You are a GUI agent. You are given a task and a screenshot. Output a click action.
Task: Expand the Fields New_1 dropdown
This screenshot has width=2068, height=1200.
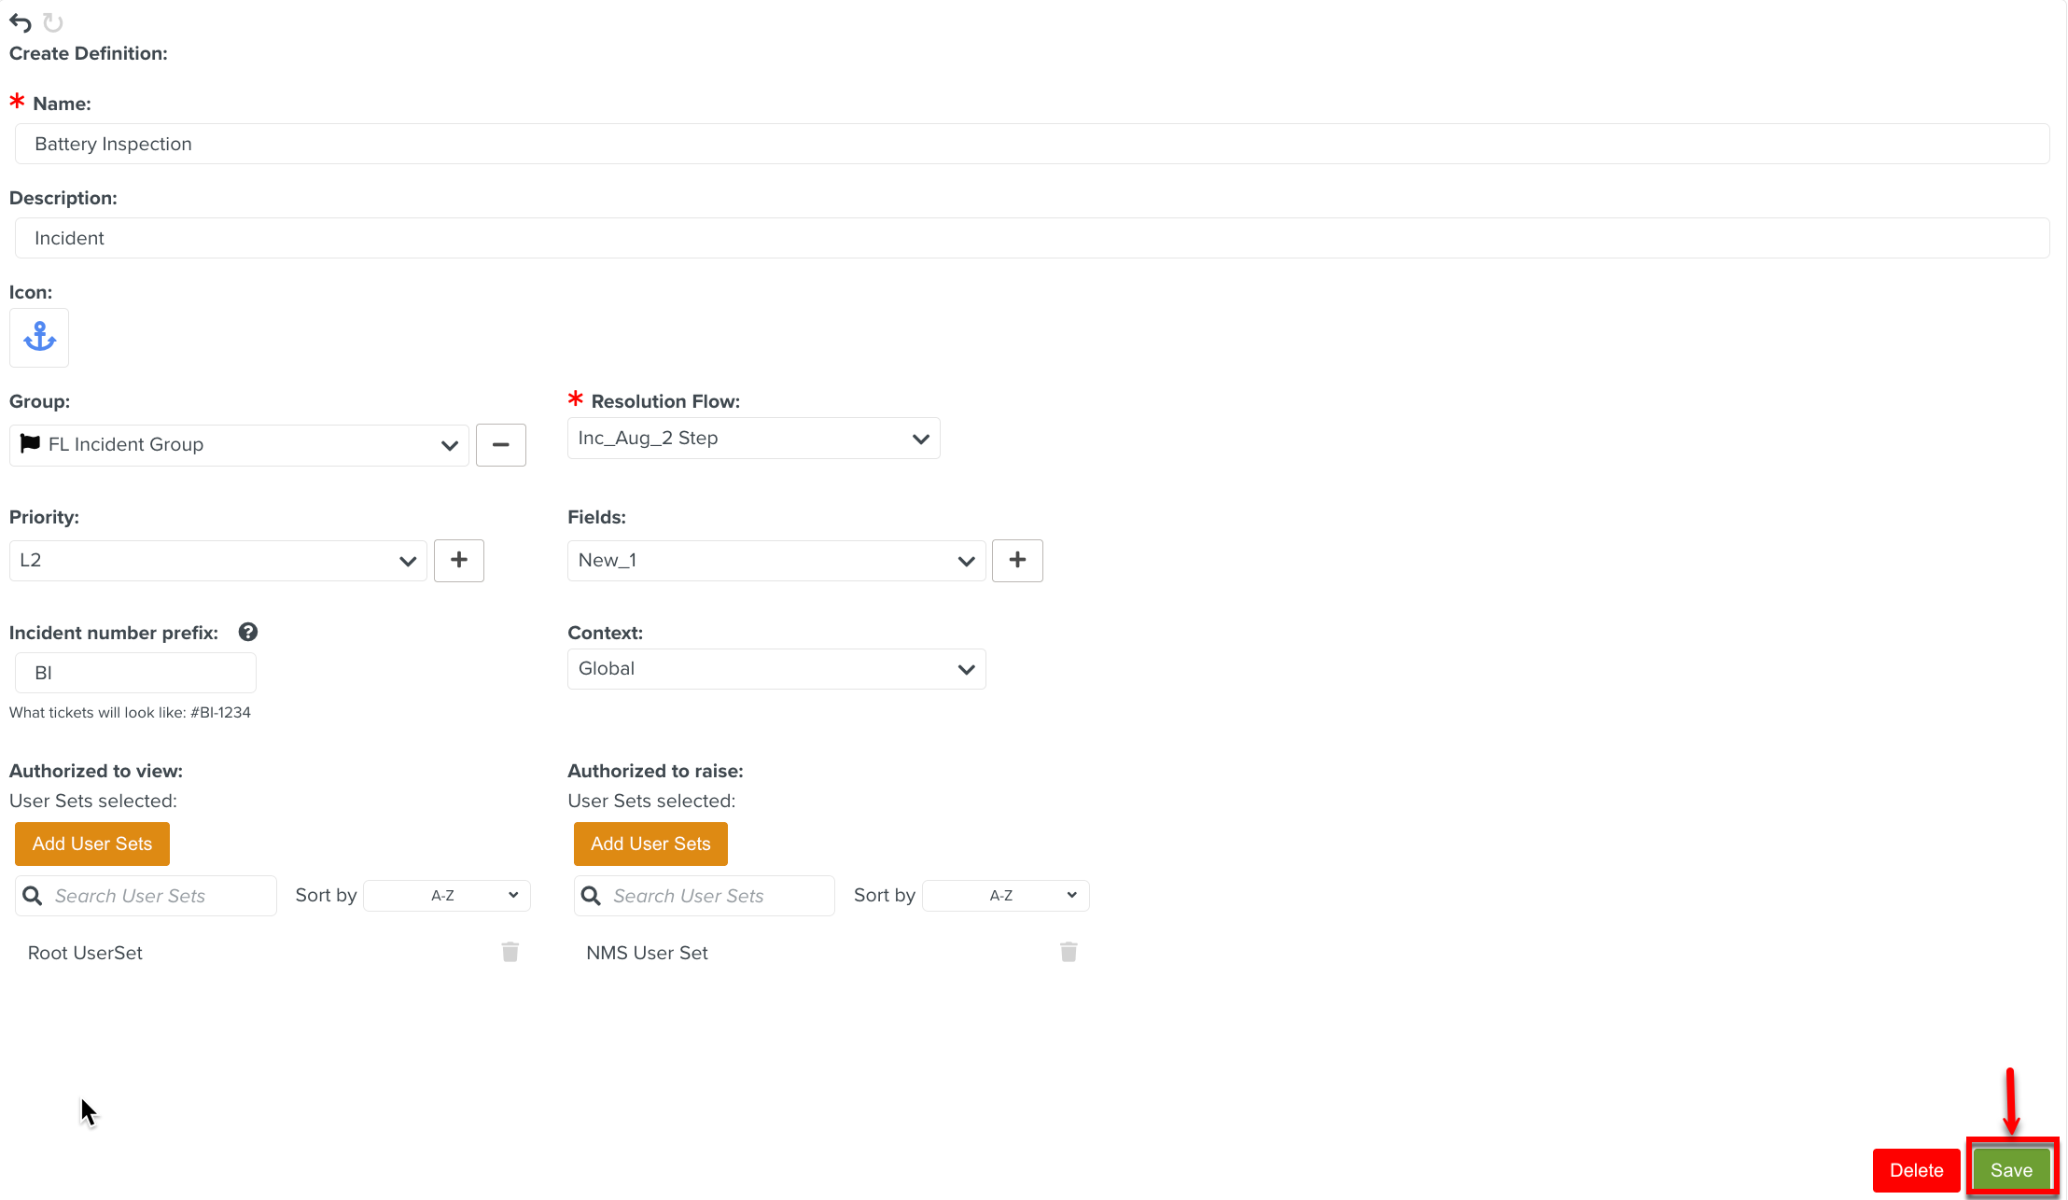click(x=775, y=561)
